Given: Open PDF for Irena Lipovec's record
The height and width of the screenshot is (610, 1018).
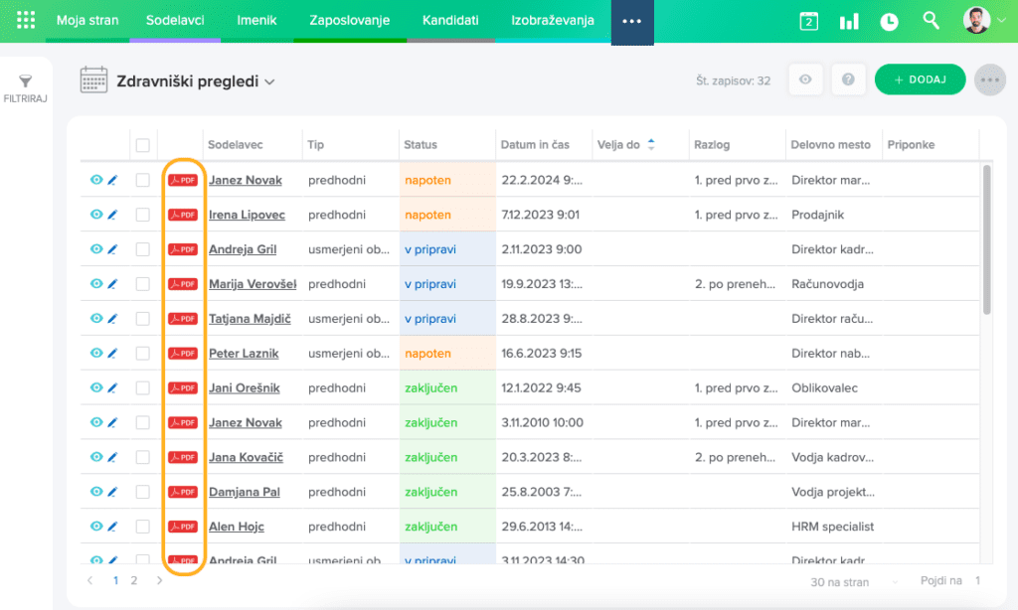Looking at the screenshot, I should (x=183, y=215).
